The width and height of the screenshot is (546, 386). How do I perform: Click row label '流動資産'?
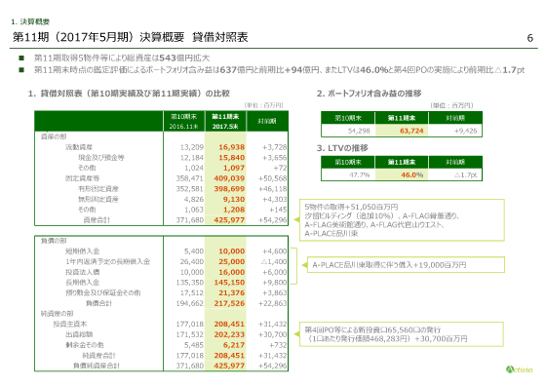pyautogui.click(x=79, y=147)
